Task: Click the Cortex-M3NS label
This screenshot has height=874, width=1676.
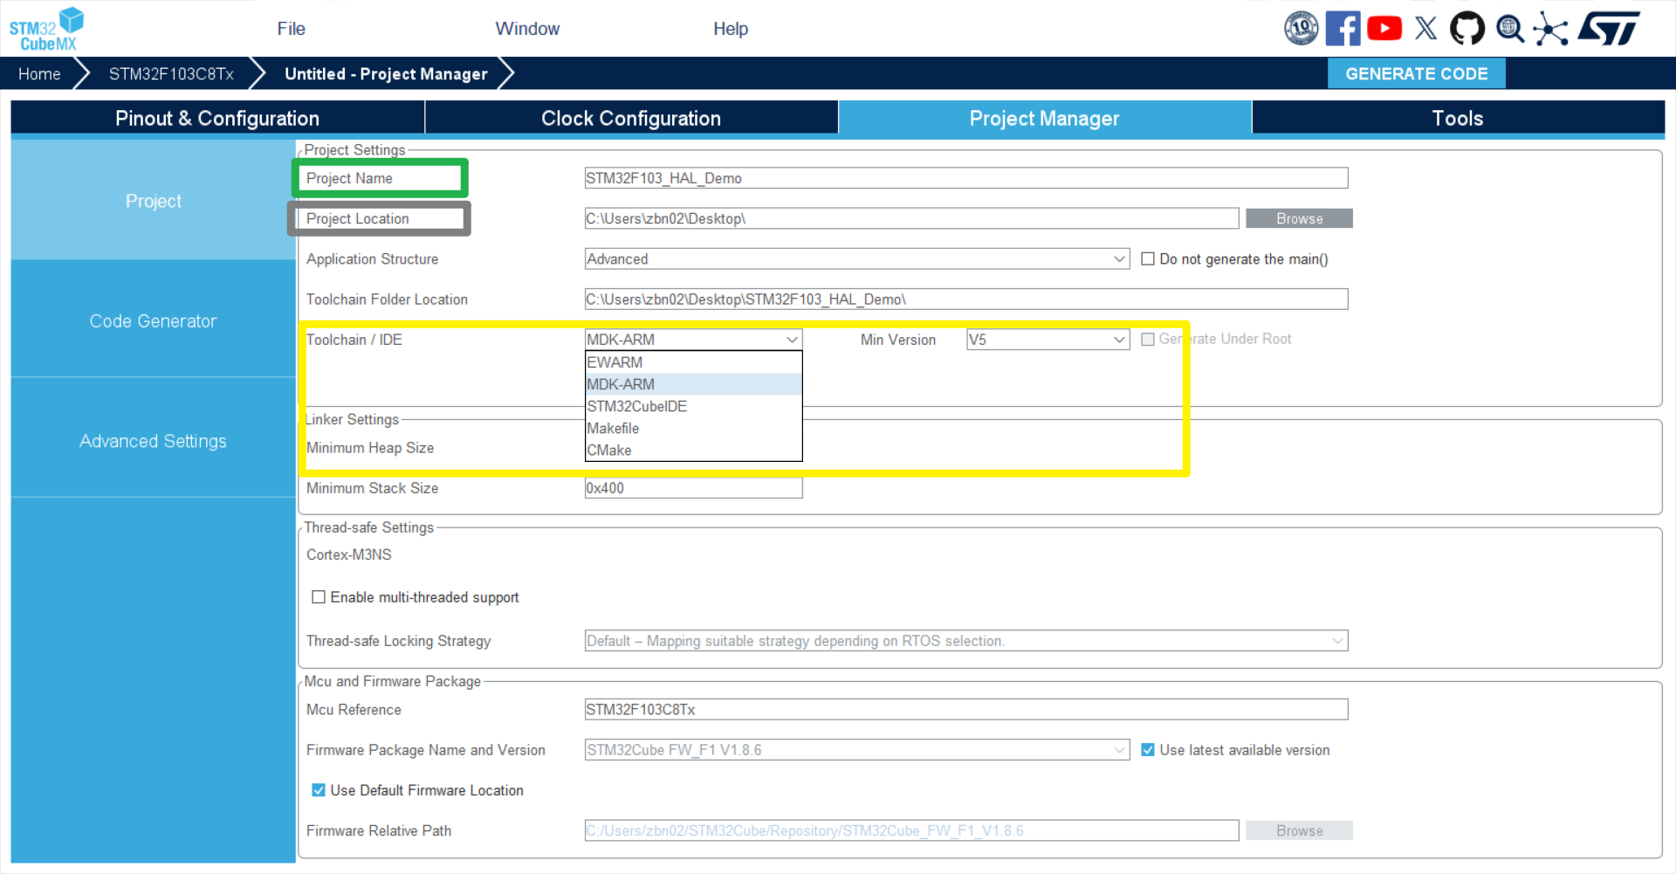Action: [x=349, y=554]
